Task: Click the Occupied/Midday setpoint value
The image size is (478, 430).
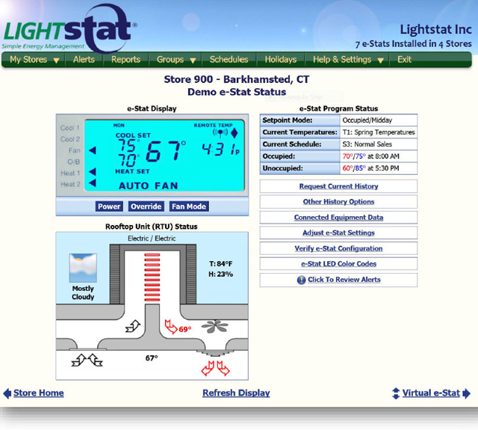Action: coord(367,120)
